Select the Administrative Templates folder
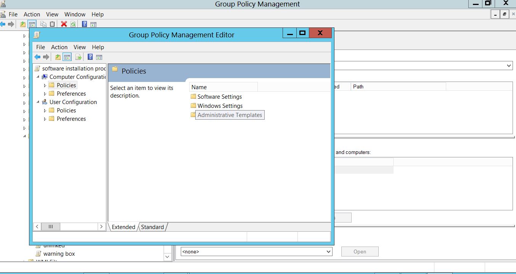 [230, 115]
